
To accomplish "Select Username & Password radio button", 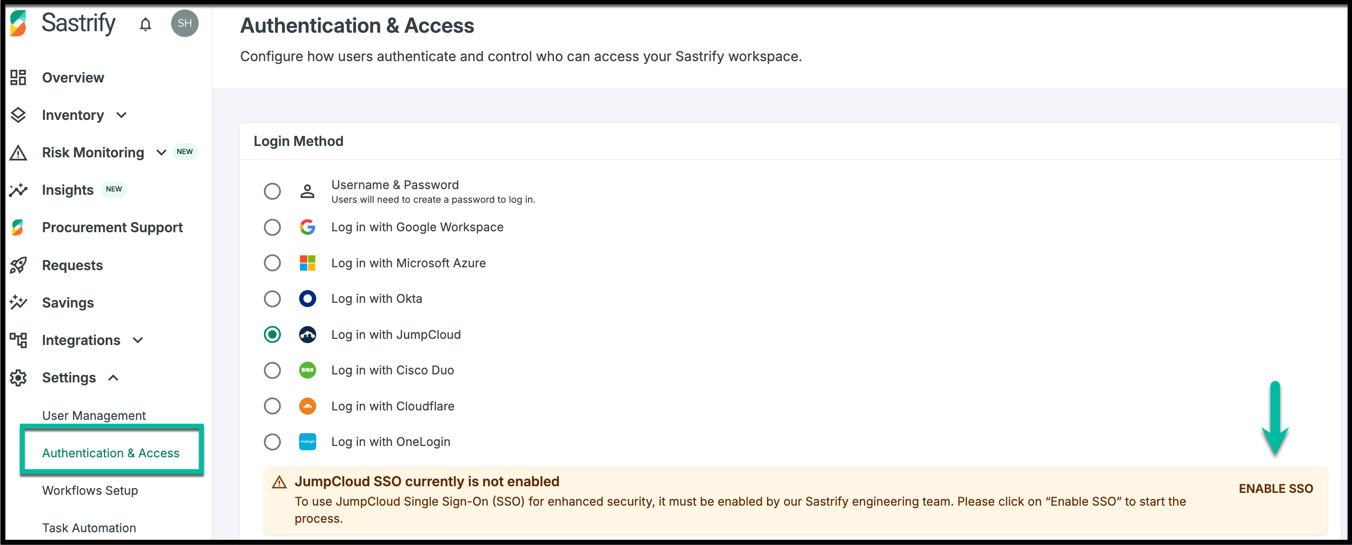I will (x=272, y=191).
